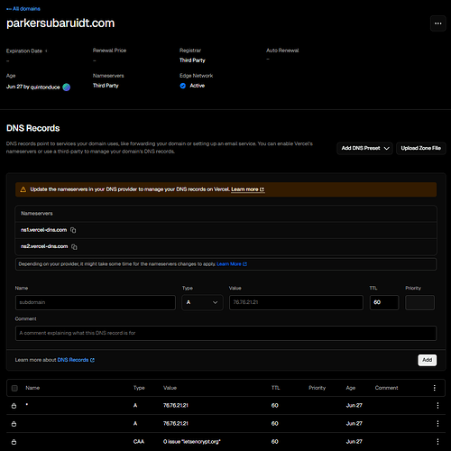This screenshot has width=451, height=451.
Task: Open row menu for wildcard A record
Action: 437,405
